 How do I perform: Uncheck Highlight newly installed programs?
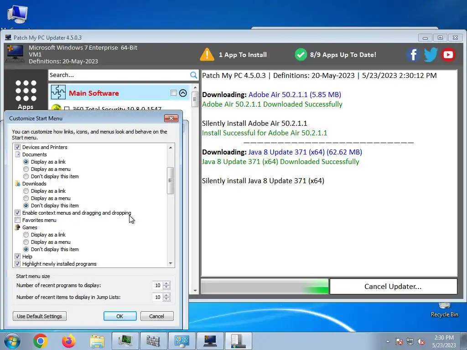[18, 264]
